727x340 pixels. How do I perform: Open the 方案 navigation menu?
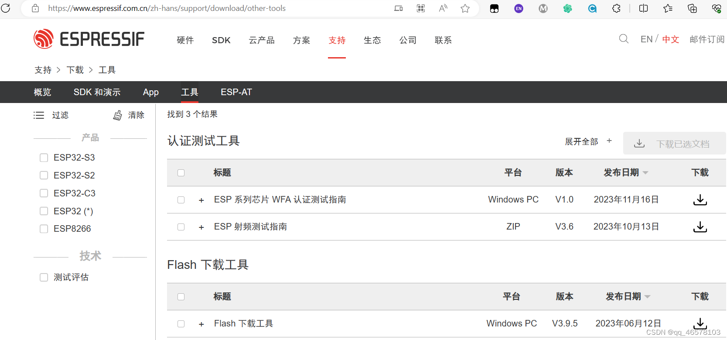click(x=301, y=40)
